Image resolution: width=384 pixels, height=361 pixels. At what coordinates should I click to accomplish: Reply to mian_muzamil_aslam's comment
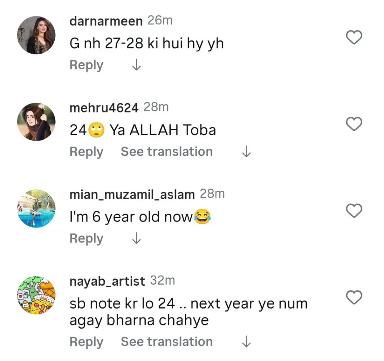[x=86, y=238]
